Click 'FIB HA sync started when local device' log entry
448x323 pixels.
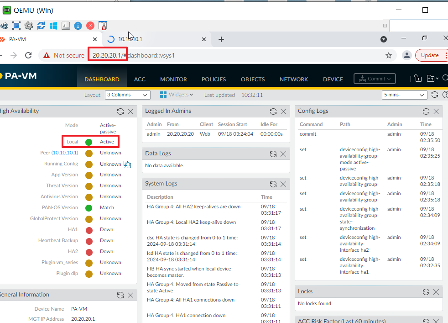pyautogui.click(x=189, y=272)
